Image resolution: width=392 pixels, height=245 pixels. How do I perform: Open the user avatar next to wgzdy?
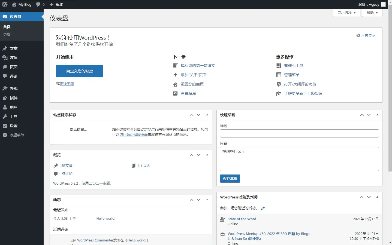tap(383, 4)
